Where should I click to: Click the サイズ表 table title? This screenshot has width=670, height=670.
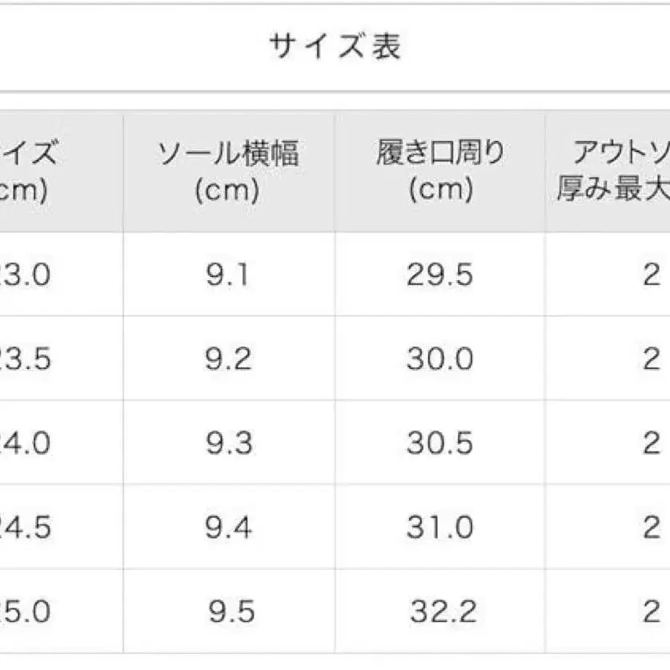tap(335, 47)
